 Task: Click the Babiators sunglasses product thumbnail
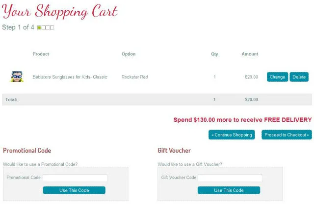(x=17, y=77)
